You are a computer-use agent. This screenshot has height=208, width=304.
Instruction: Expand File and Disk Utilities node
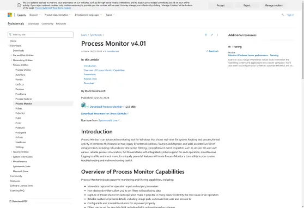point(11,55)
